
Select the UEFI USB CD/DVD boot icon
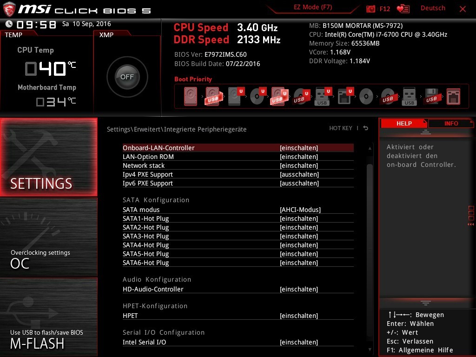pyautogui.click(x=301, y=97)
